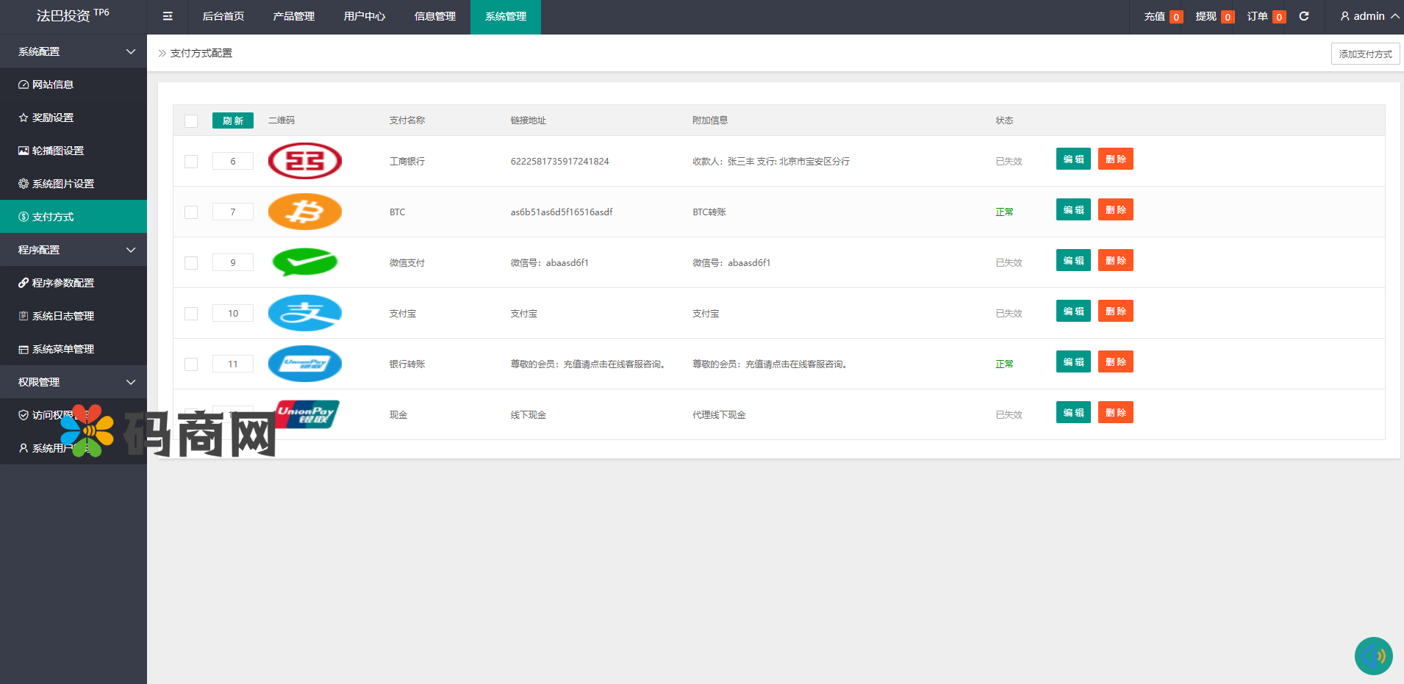Open the ICBC bank logo thumbnail
The image size is (1404, 684).
pos(304,161)
